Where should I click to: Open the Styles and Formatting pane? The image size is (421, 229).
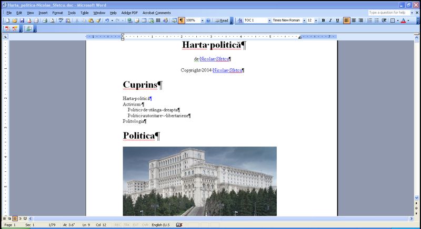[x=240, y=20]
